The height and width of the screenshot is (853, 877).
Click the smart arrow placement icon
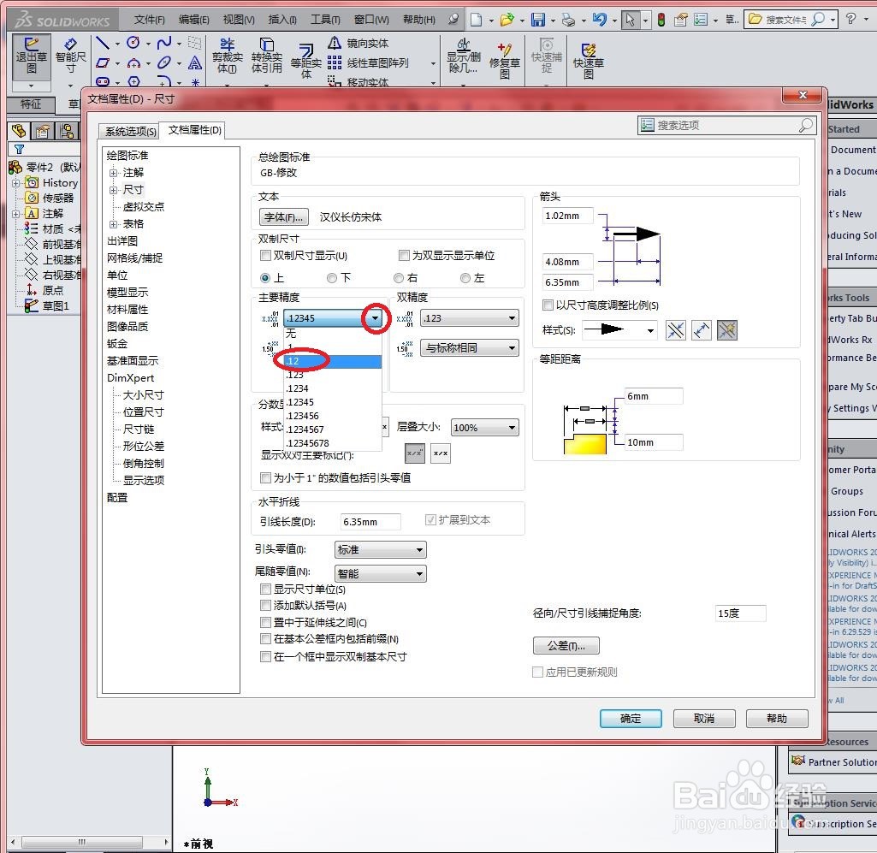pyautogui.click(x=727, y=330)
